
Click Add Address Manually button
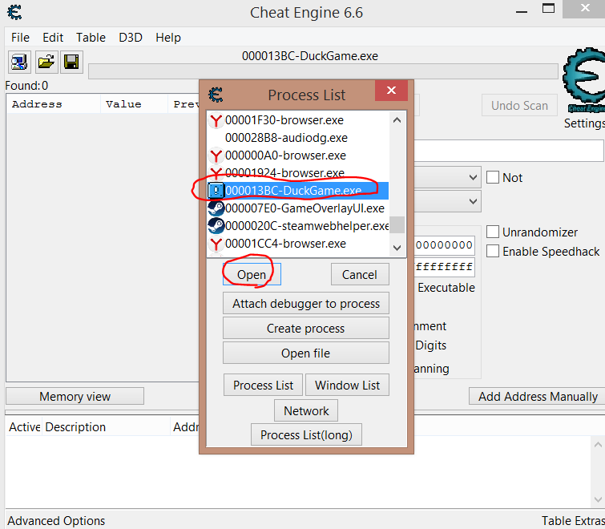point(538,396)
